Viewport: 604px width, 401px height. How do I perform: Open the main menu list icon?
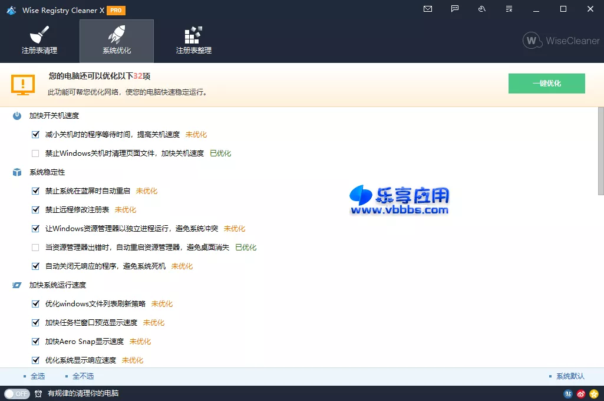509,9
